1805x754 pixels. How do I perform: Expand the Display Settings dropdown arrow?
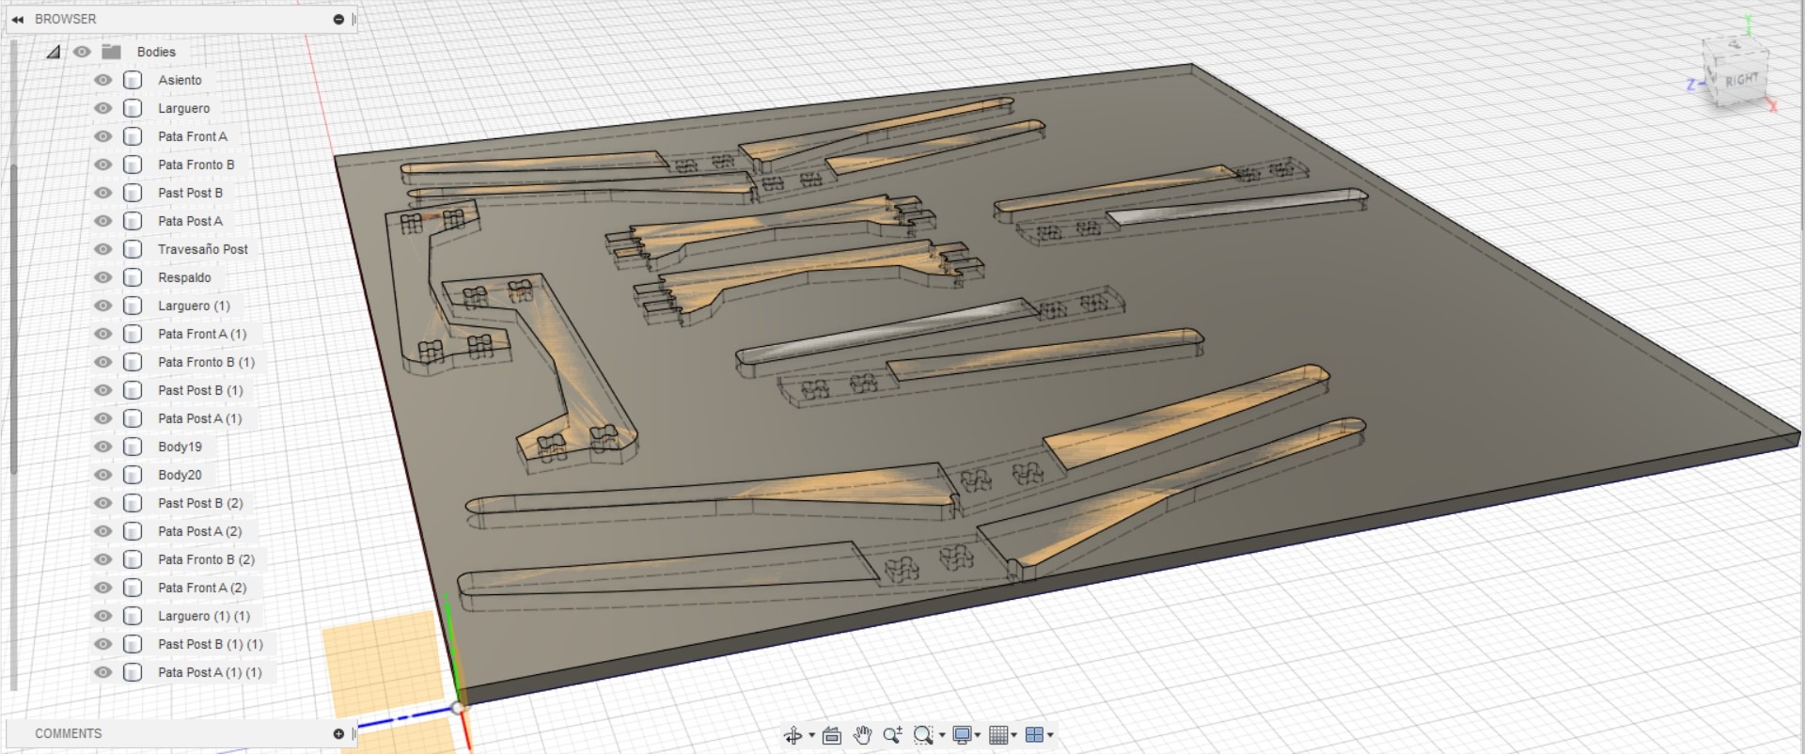pos(978,735)
